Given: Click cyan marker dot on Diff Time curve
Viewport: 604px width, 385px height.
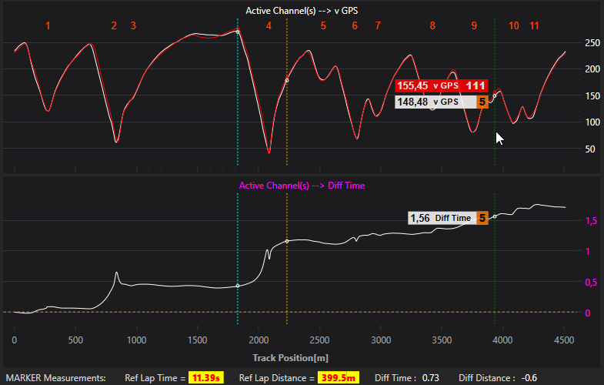Looking at the screenshot, I should click(238, 286).
